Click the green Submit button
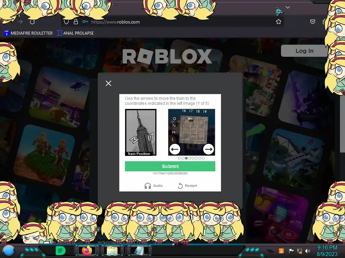 170,166
